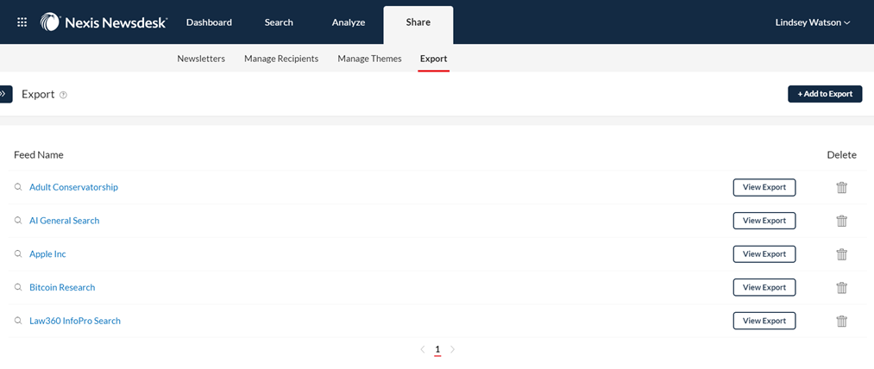Switch to the Analyze tab
The width and height of the screenshot is (874, 369).
pos(349,23)
